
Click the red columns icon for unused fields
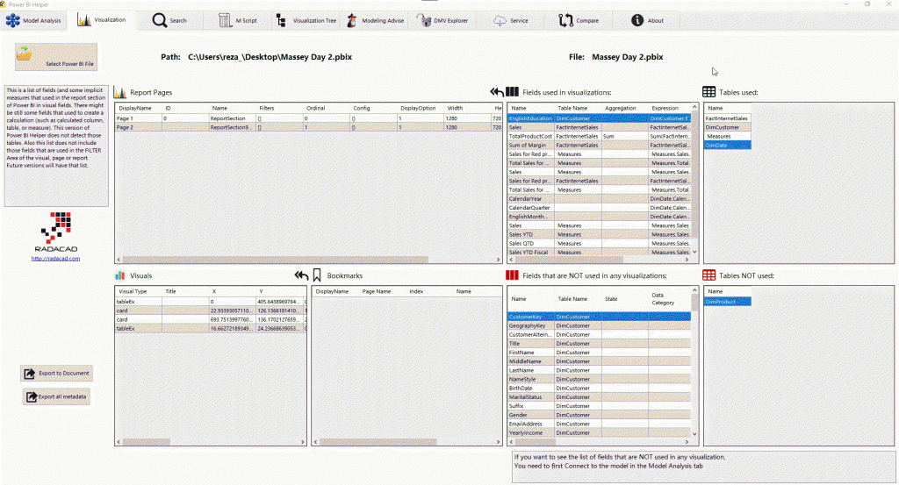click(513, 275)
